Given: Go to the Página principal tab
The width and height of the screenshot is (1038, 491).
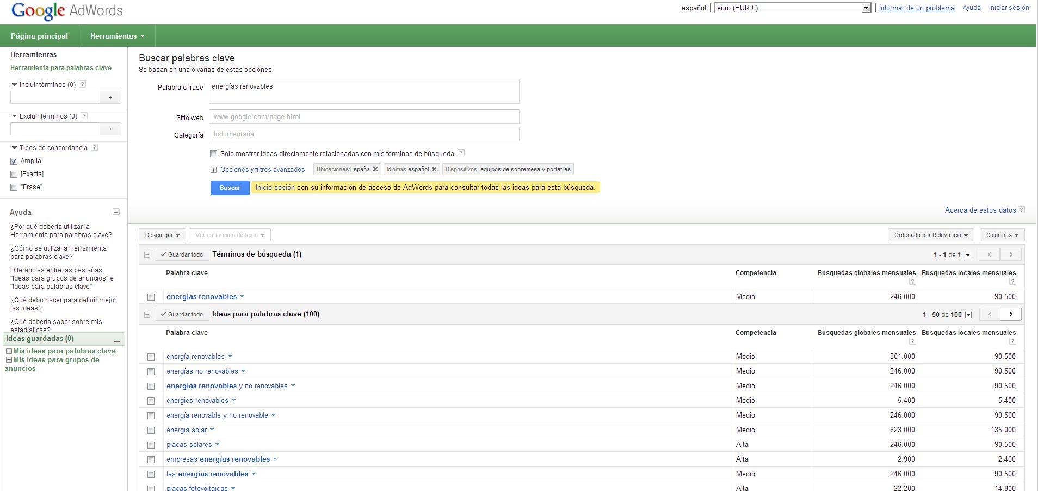Looking at the screenshot, I should tap(39, 36).
